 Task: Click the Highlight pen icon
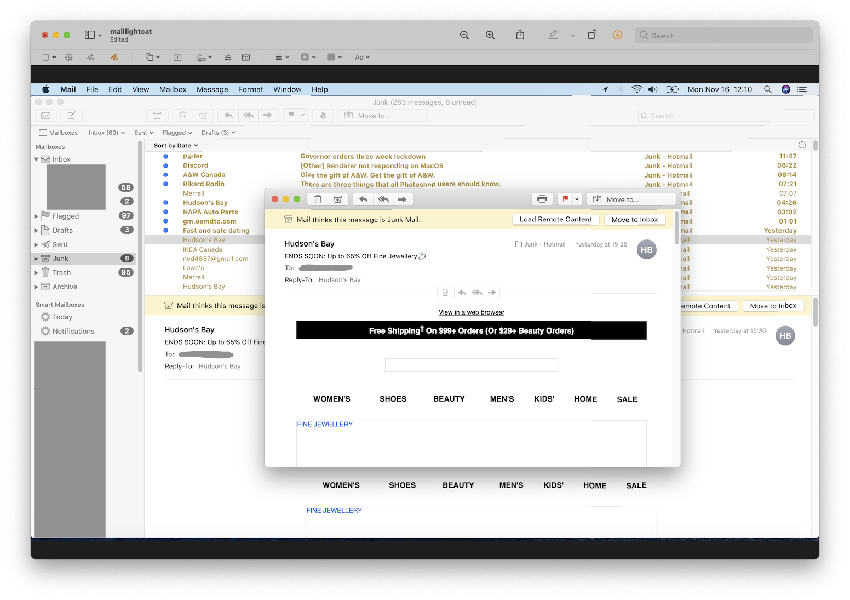click(x=553, y=35)
